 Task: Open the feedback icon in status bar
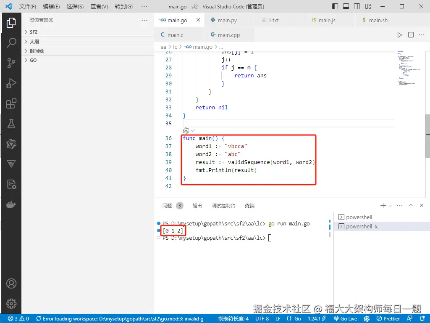coord(409,319)
